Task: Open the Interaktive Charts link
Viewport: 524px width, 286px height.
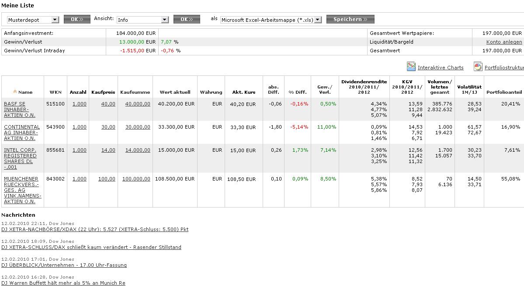Action: 441,68
